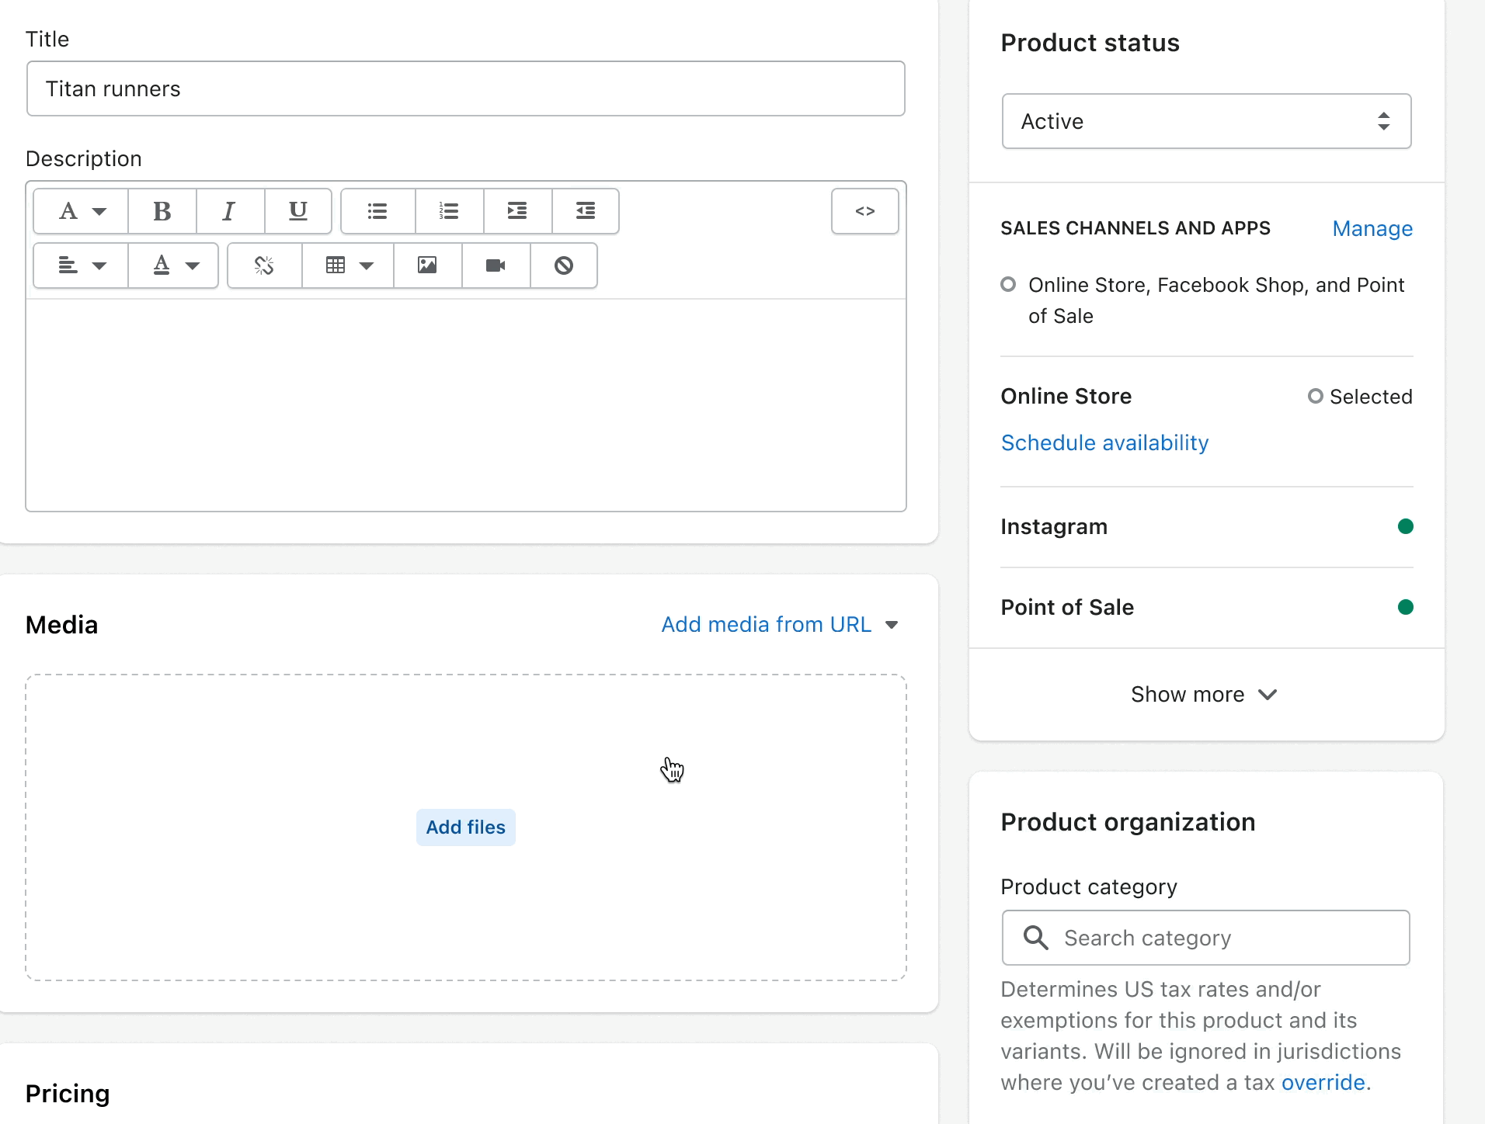Select the Online Store, Facebook Shop and Point of Sale option

1007,284
